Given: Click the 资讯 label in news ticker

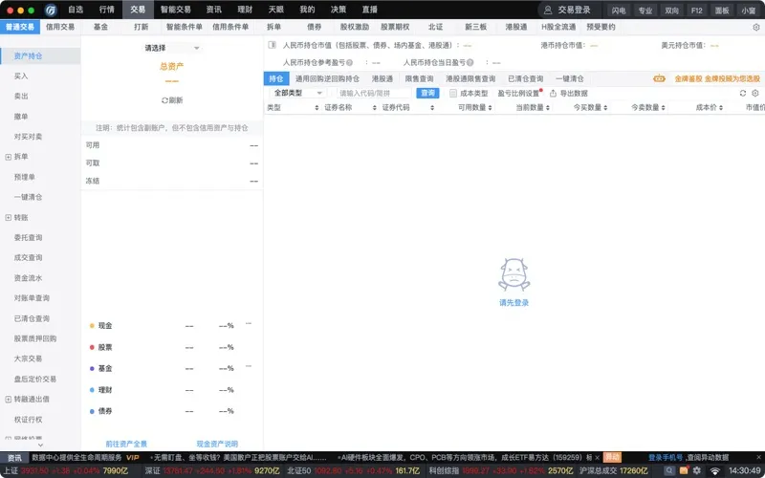Looking at the screenshot, I should pos(14,458).
